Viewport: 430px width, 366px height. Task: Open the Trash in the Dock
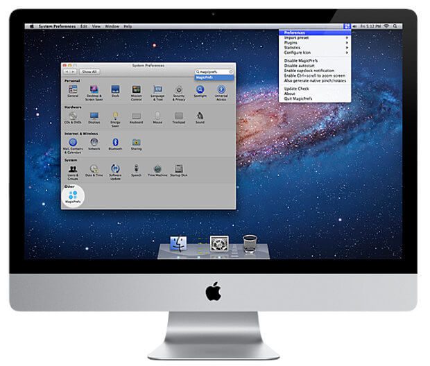[250, 243]
